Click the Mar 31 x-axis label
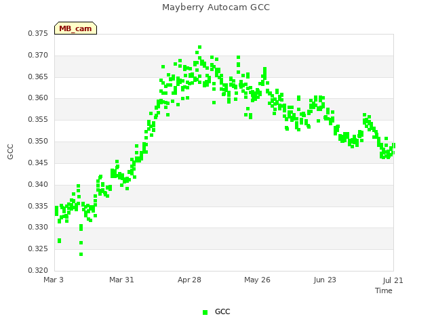Screen dimensions: 434x325 point(121,280)
